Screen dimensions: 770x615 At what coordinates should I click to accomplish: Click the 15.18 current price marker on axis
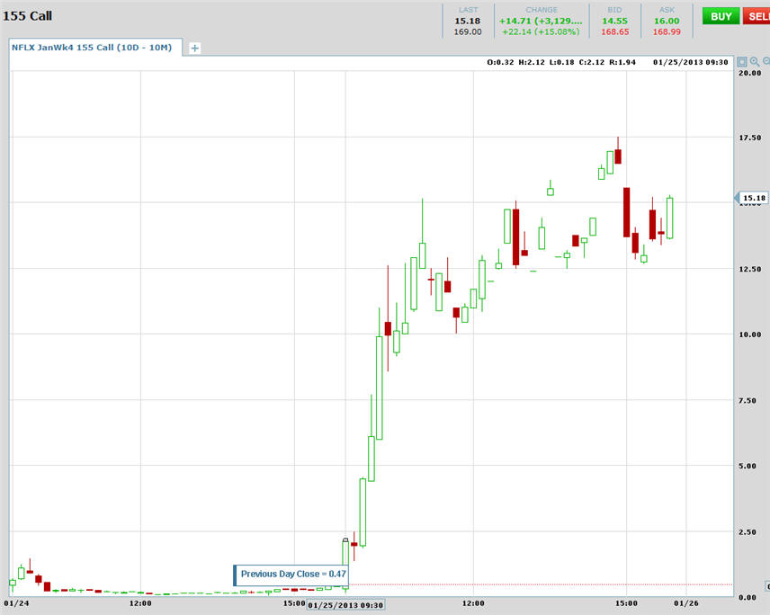coord(751,199)
